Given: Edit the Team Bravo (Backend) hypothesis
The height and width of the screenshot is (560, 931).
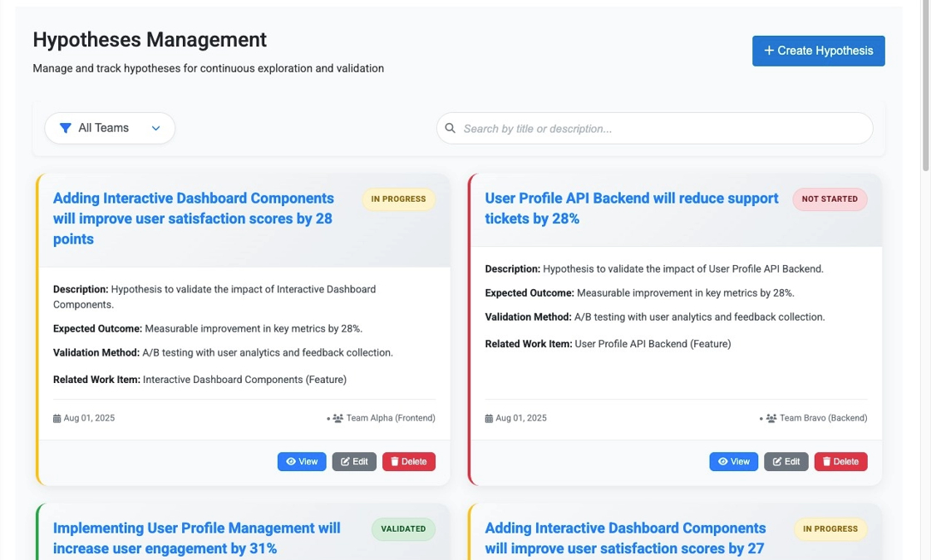Looking at the screenshot, I should tap(786, 461).
